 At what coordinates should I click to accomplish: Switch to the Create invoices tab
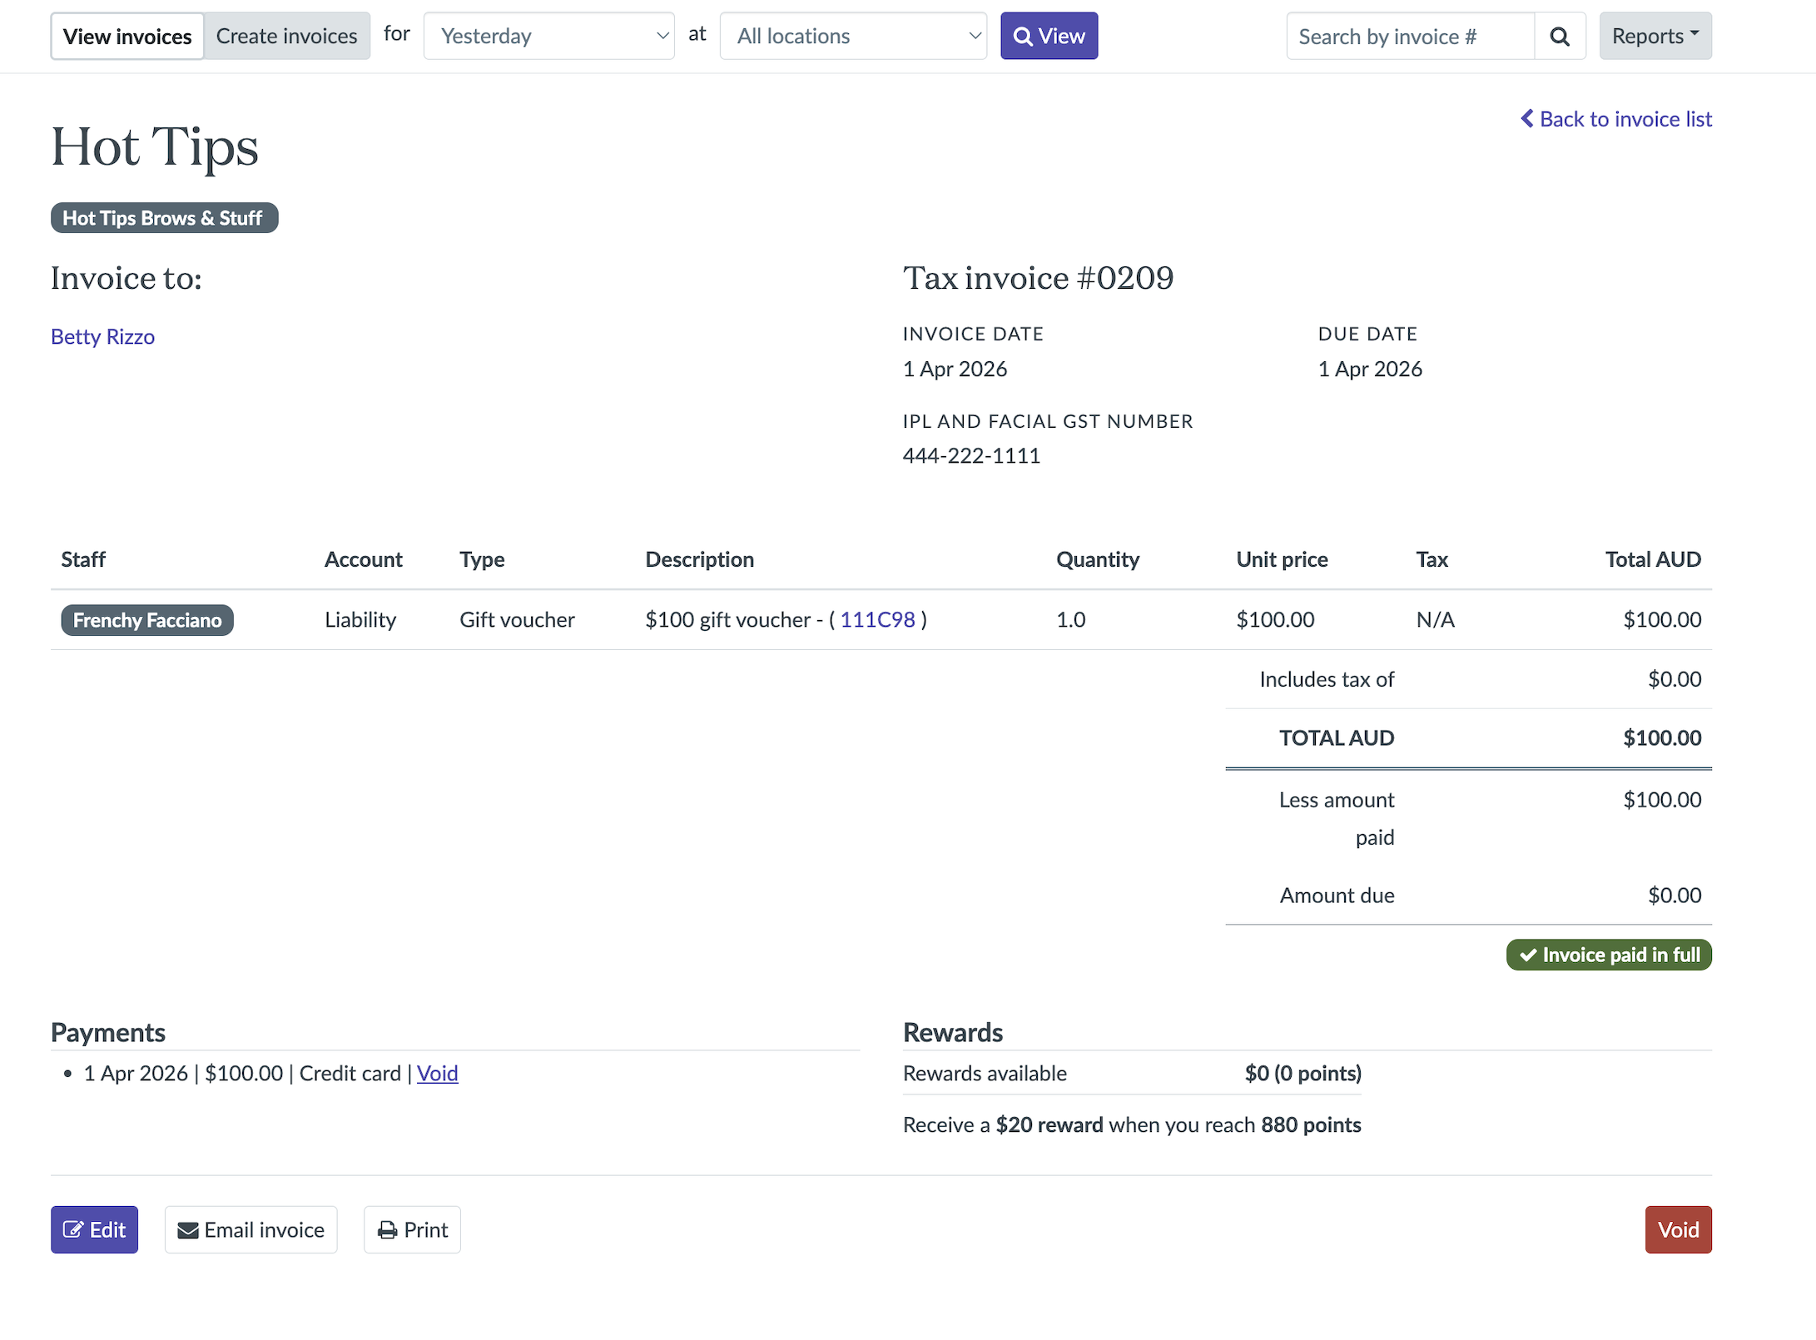click(286, 37)
